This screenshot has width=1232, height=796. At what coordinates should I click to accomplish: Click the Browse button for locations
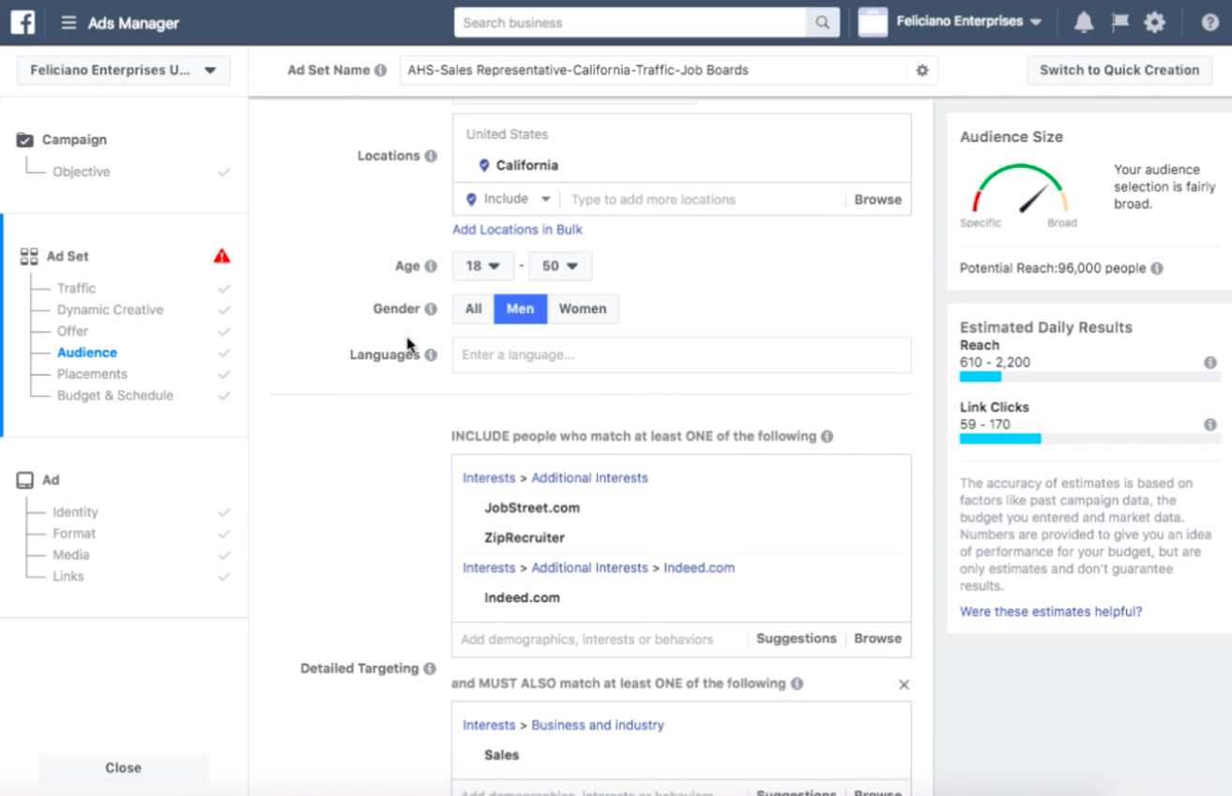tap(877, 199)
